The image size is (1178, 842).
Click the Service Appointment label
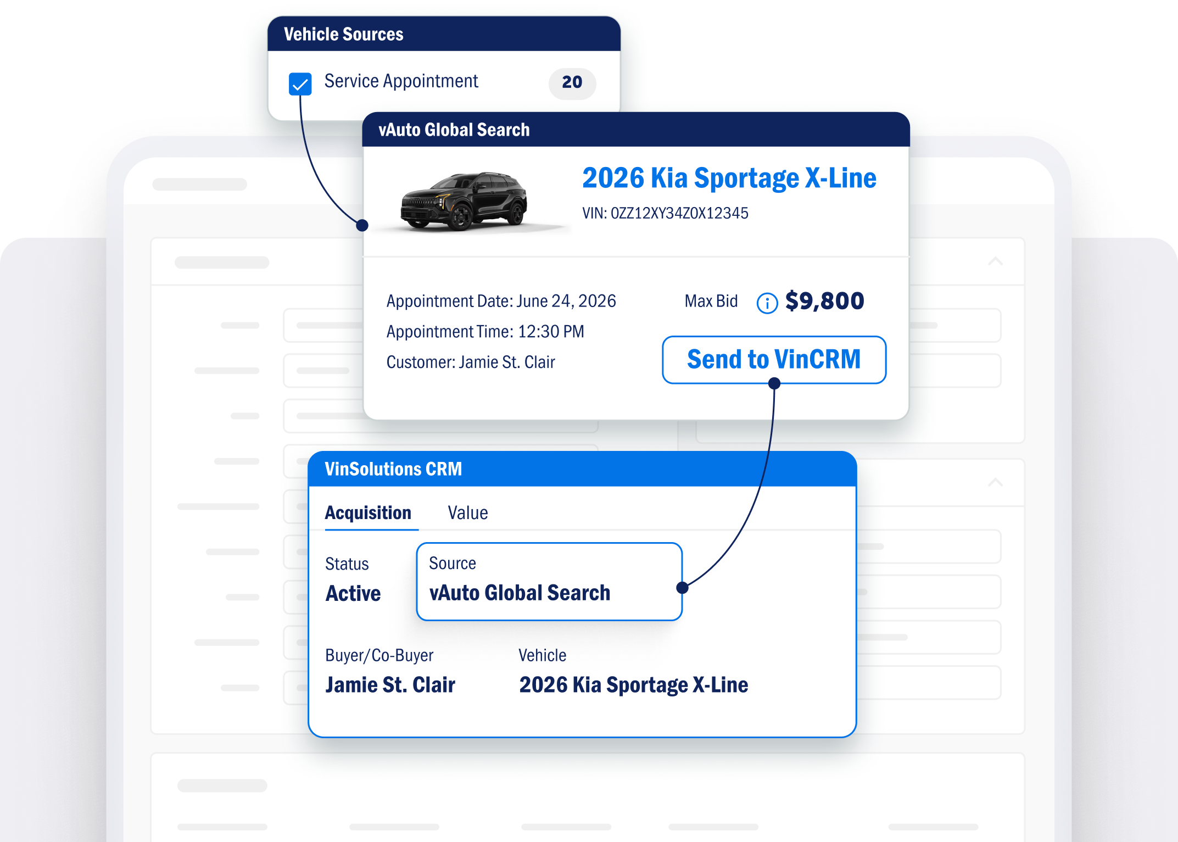click(x=401, y=81)
